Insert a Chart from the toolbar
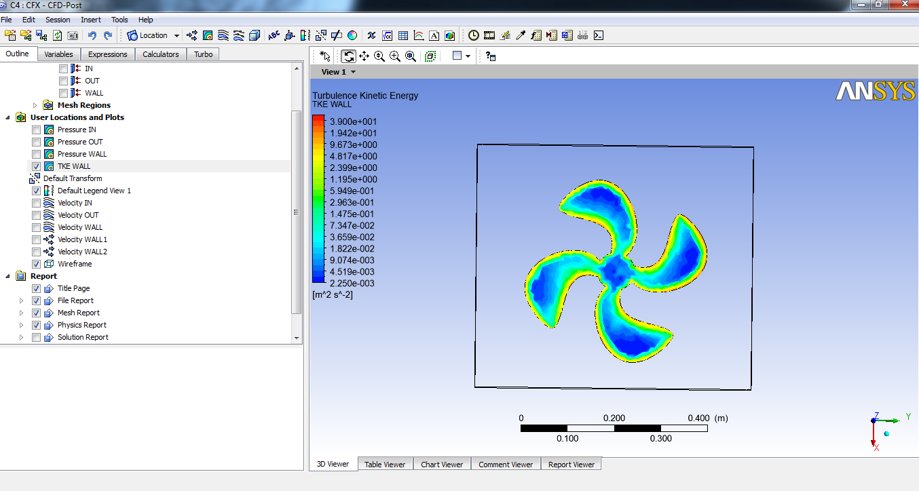The height and width of the screenshot is (491, 919). pos(419,35)
